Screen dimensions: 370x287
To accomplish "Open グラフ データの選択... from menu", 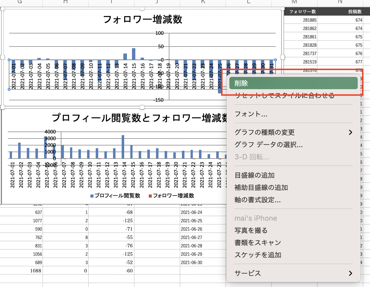I will 268,145.
